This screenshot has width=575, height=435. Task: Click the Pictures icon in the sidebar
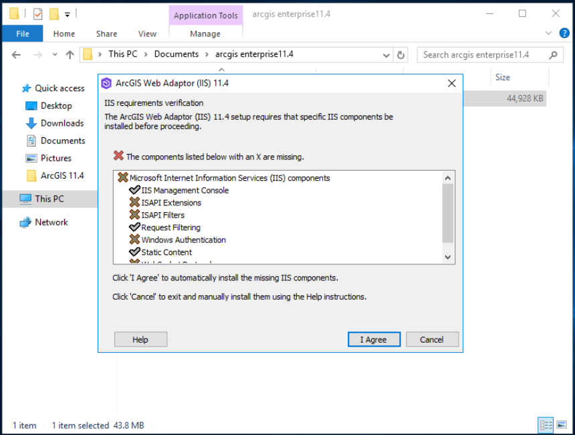31,158
